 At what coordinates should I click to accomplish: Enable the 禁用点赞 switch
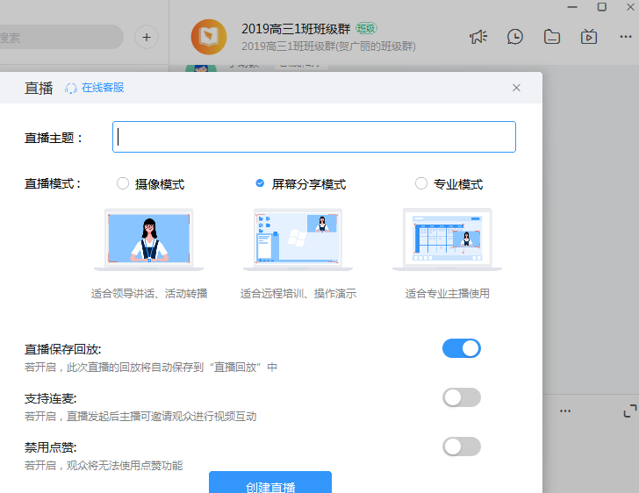click(462, 447)
